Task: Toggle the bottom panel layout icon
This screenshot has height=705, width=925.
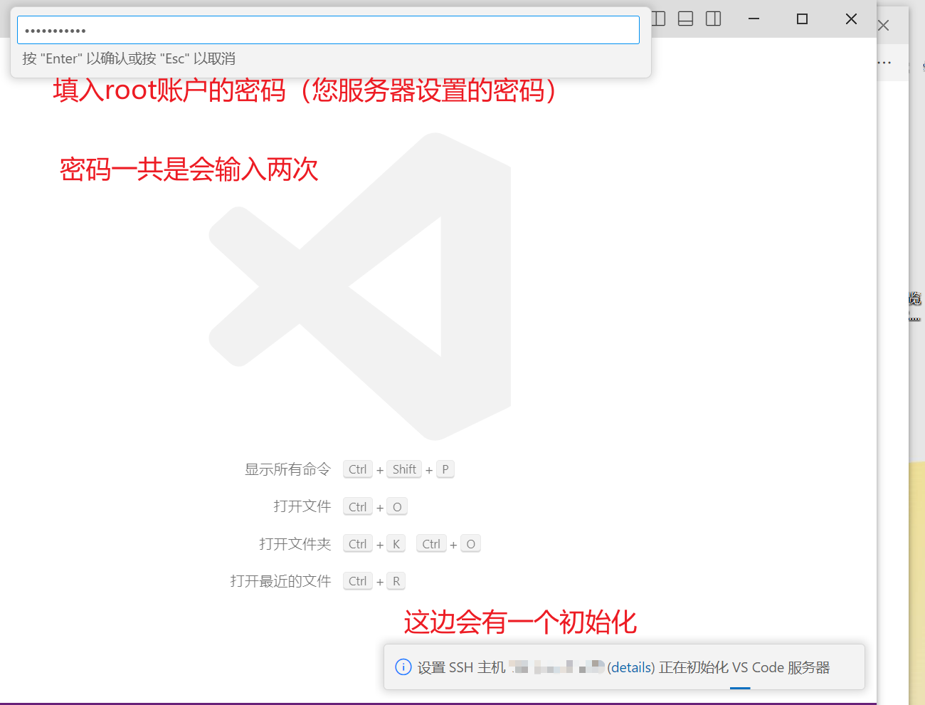Action: pyautogui.click(x=686, y=19)
